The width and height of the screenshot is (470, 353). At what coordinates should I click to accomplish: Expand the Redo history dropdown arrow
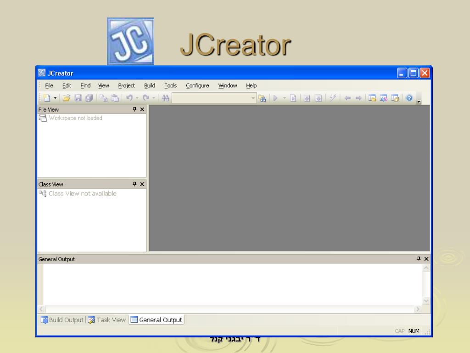click(x=153, y=98)
